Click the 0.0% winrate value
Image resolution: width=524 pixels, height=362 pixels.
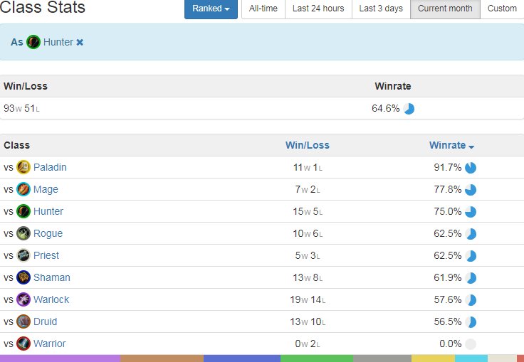coord(451,344)
